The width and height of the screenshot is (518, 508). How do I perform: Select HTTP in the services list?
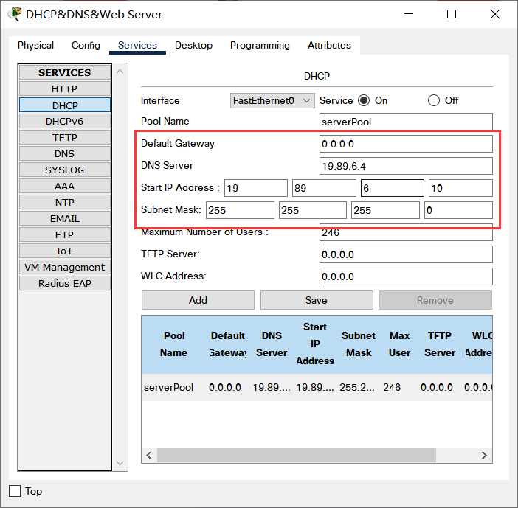coord(65,88)
